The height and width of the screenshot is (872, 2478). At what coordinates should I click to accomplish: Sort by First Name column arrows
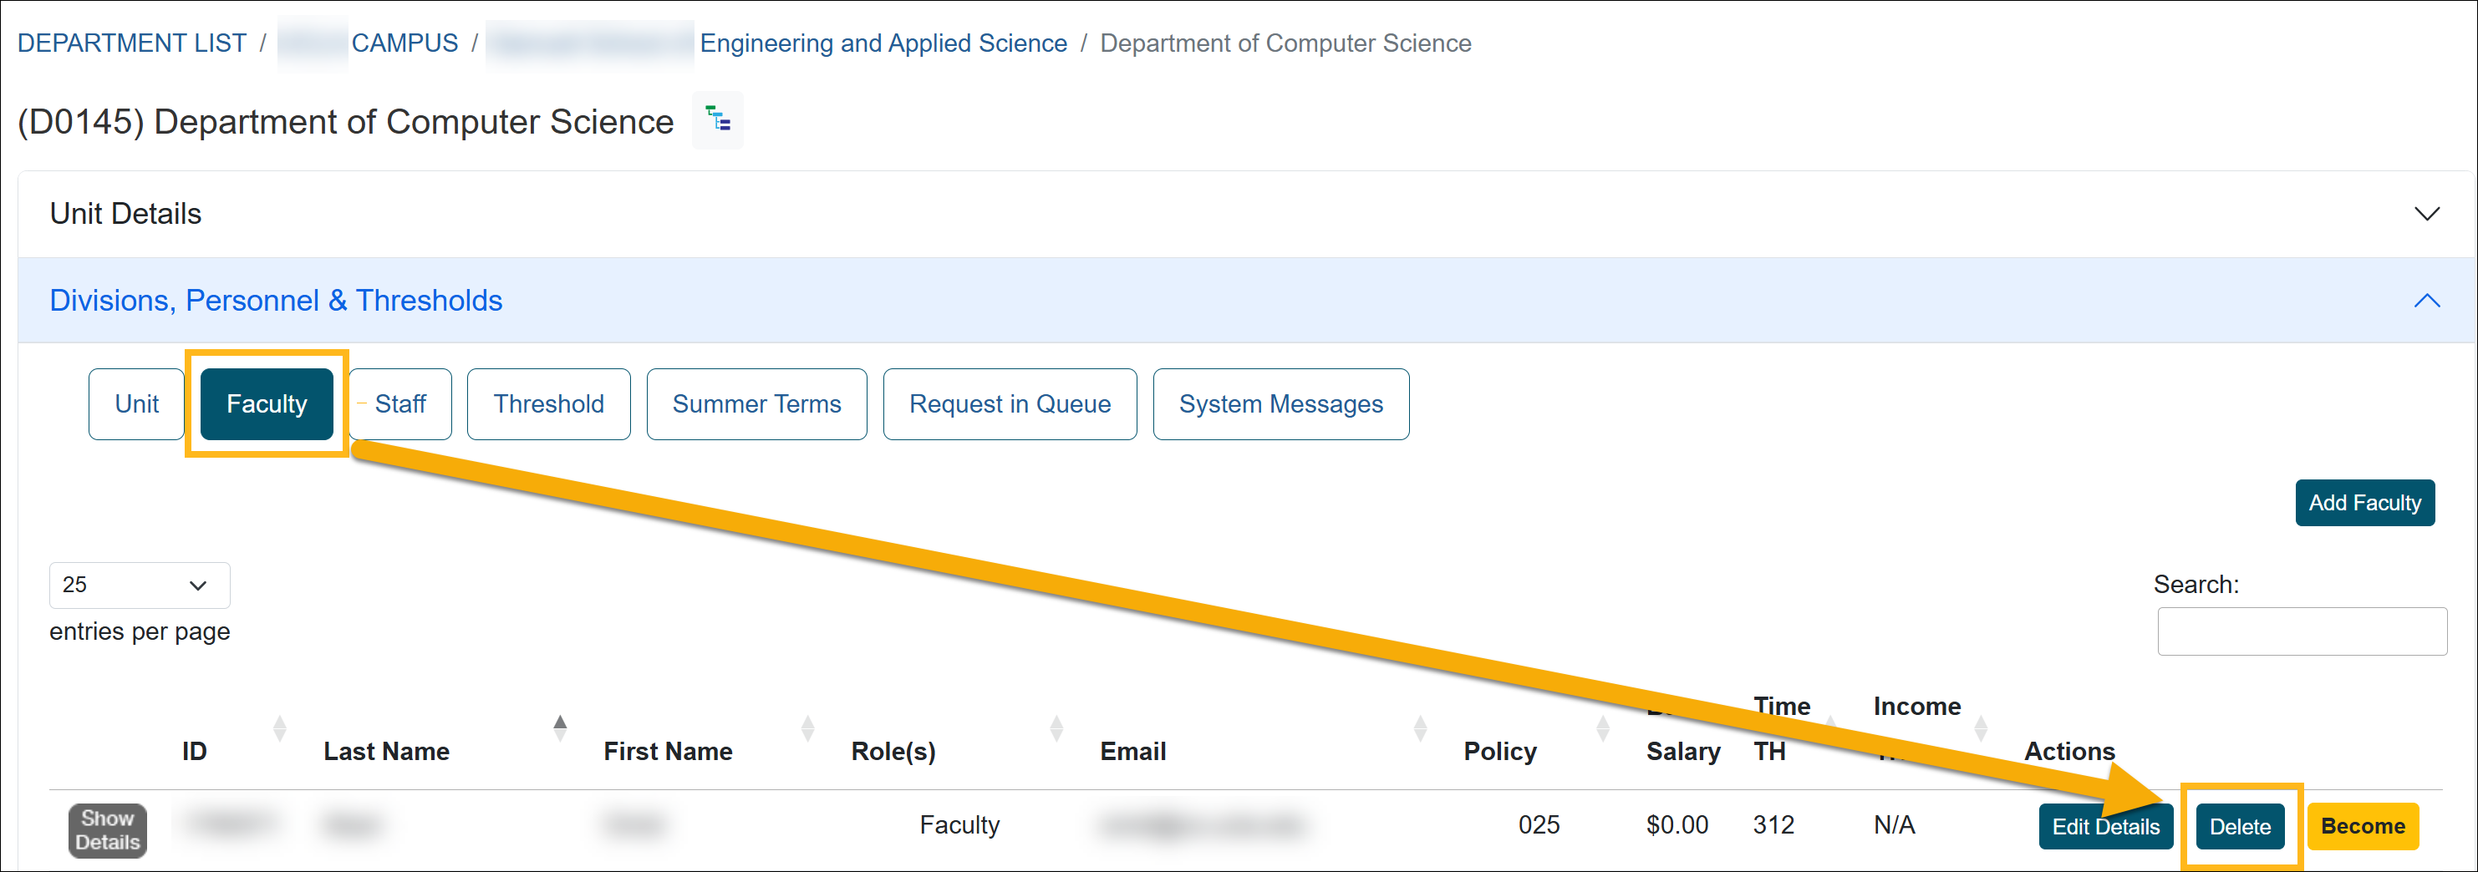(x=807, y=728)
